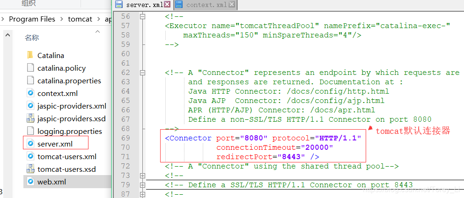This screenshot has width=464, height=198.
Task: Open the chevron dropdown after Program Files
Action: click(61, 19)
